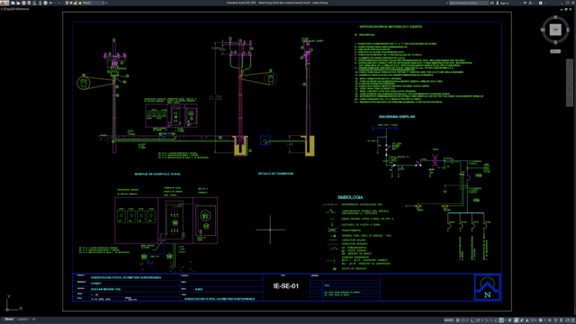This screenshot has width=576, height=324.
Task: Select the DIAGRAMA UNIFILAR heading text
Action: 397,116
